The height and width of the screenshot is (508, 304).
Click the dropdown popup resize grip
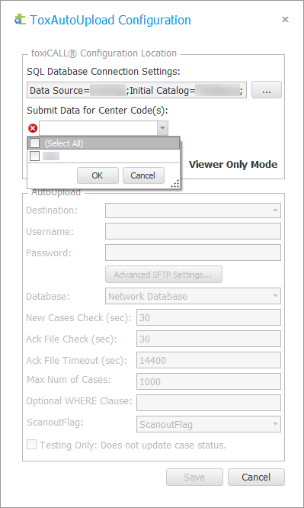(x=175, y=185)
